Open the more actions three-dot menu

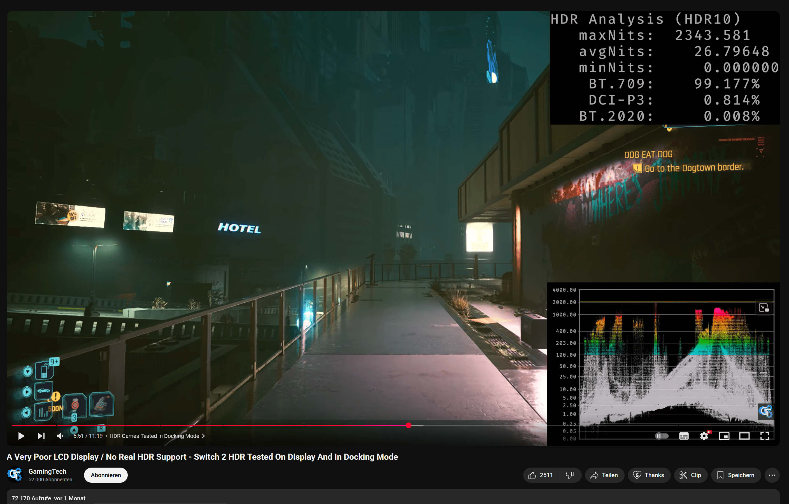pyautogui.click(x=772, y=475)
